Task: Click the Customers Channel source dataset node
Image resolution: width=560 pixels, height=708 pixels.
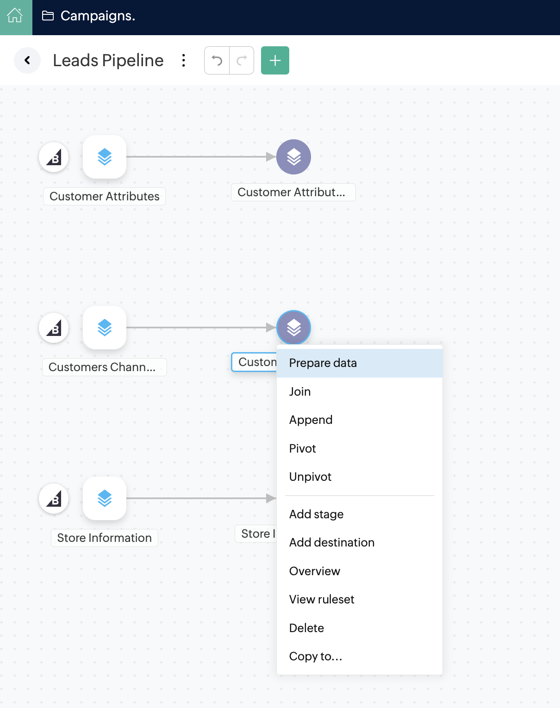Action: coord(105,328)
